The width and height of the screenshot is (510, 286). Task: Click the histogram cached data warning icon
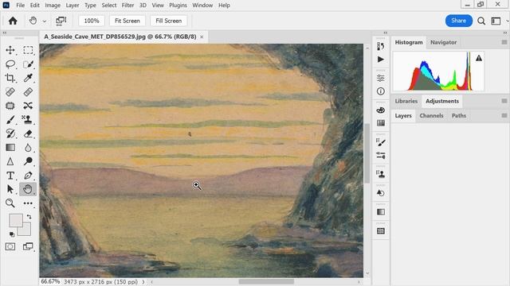479,58
